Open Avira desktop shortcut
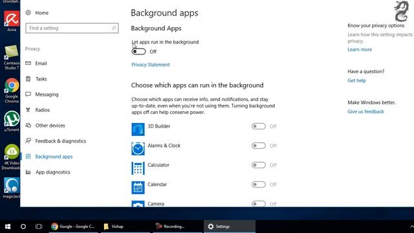This screenshot has height=233, width=414. [12, 21]
